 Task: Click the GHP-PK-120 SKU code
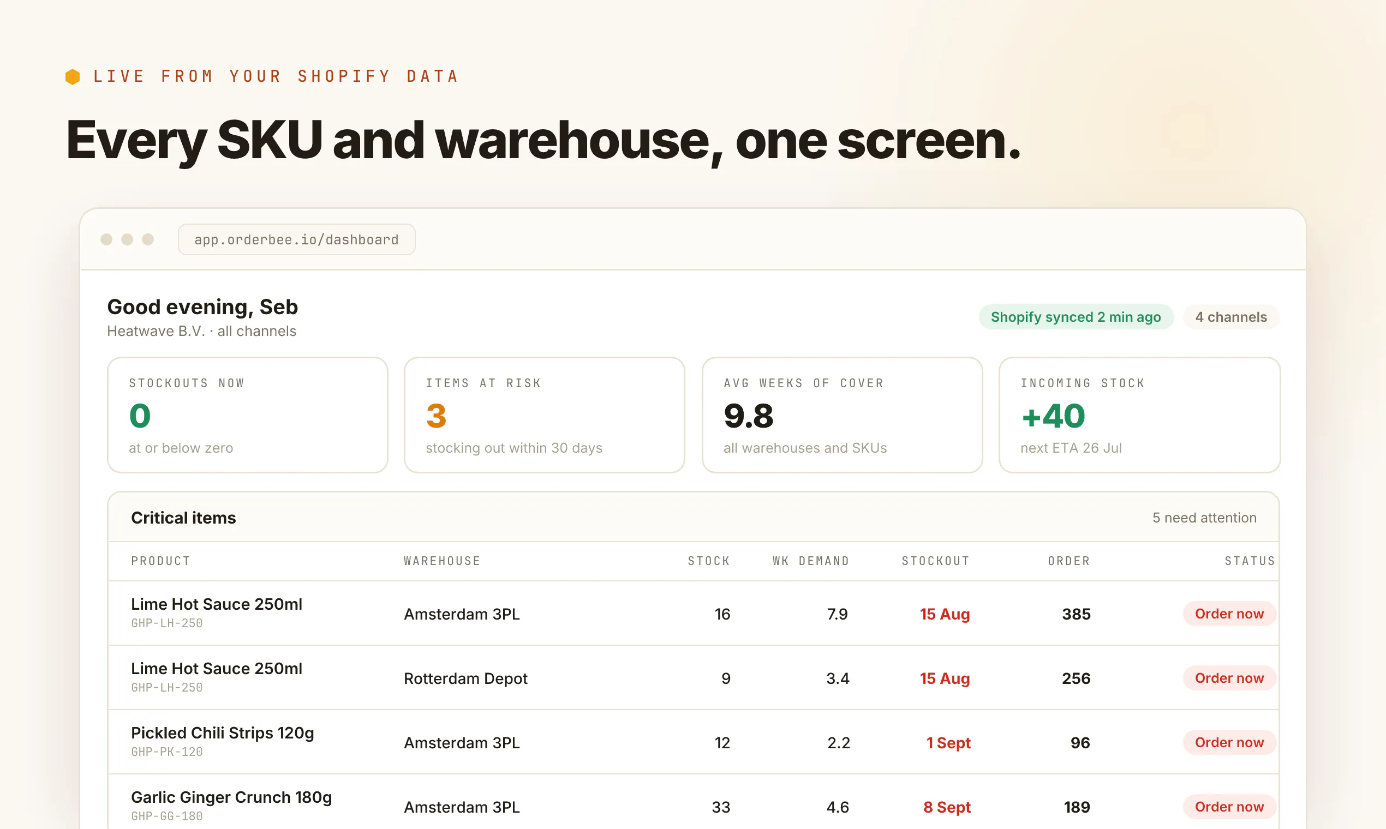[167, 752]
